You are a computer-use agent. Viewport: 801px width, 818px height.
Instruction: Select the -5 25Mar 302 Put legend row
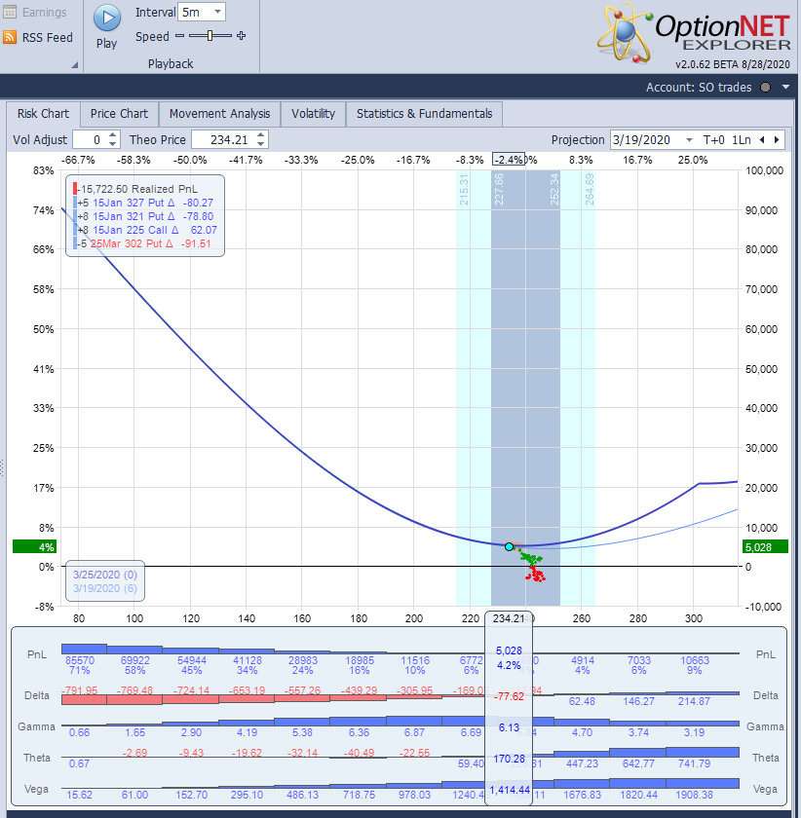143,243
